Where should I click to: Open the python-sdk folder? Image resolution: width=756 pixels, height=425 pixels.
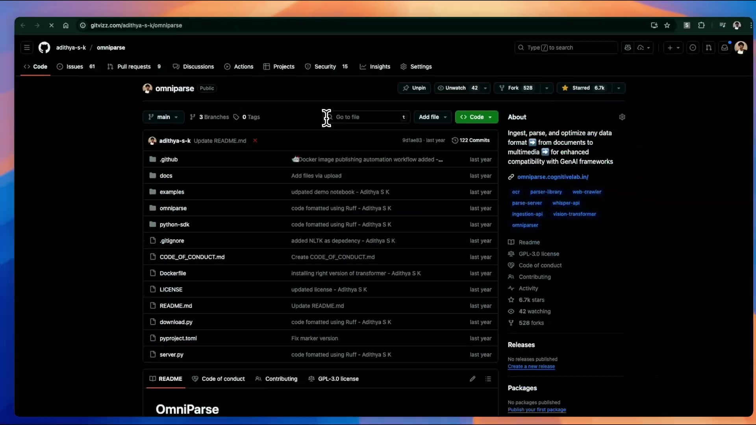click(174, 224)
